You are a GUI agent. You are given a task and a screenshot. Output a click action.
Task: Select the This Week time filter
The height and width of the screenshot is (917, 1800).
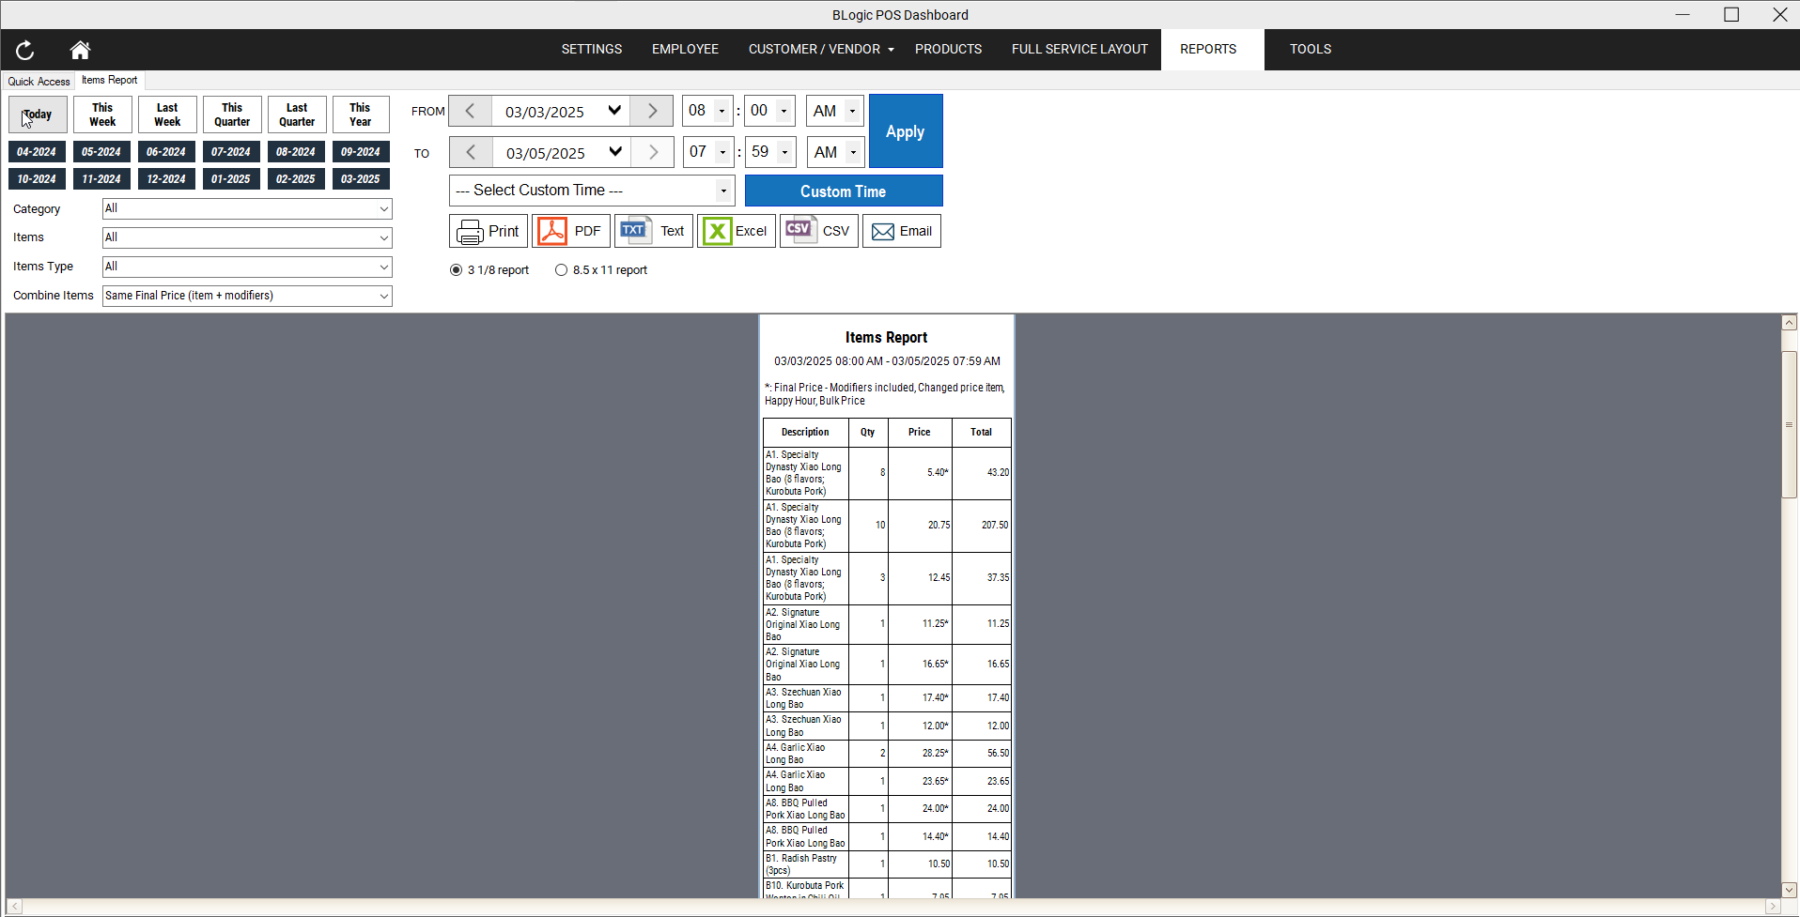(101, 114)
